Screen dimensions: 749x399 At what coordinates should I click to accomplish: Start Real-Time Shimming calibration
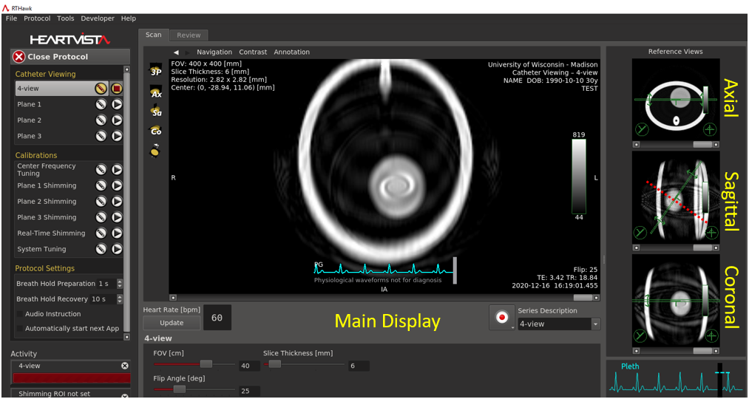(117, 233)
